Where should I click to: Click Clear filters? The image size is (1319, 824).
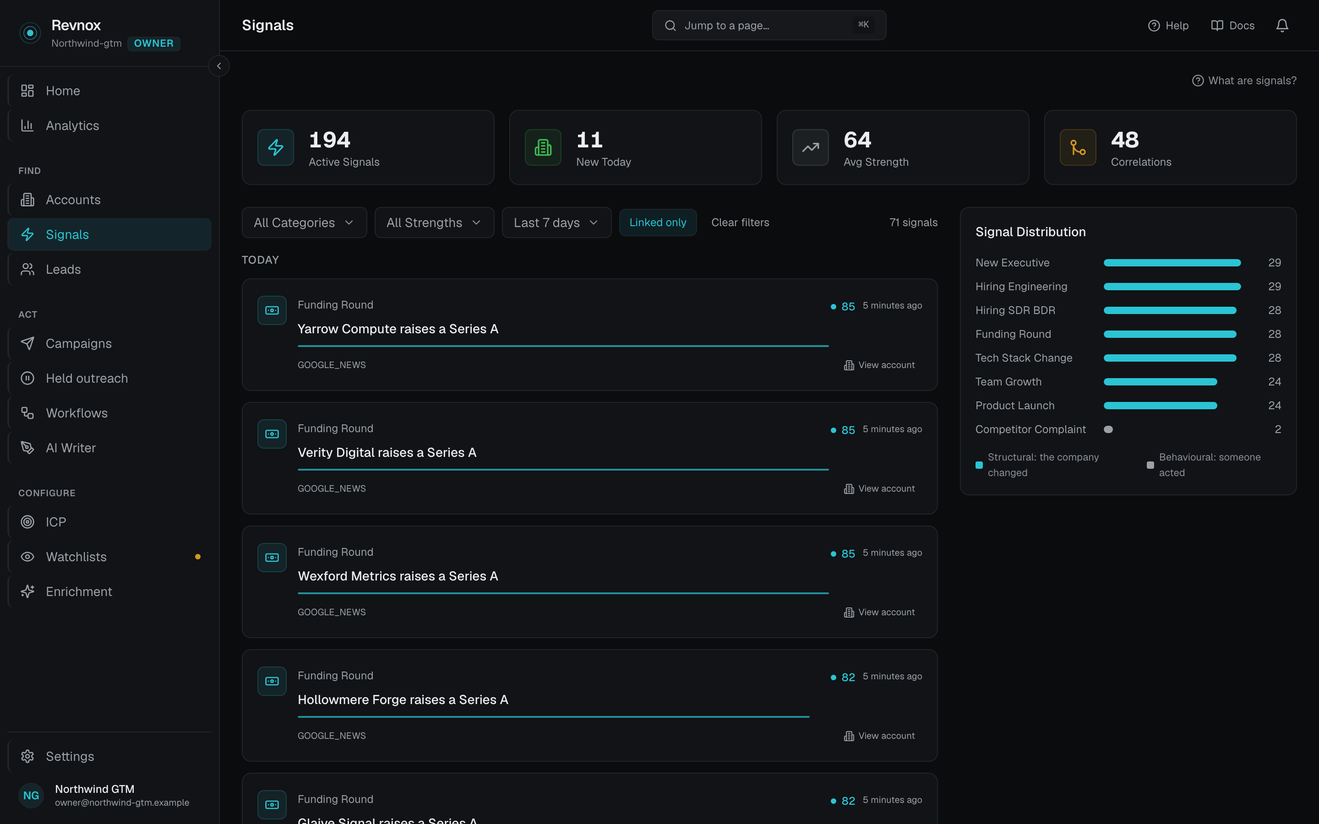[740, 223]
